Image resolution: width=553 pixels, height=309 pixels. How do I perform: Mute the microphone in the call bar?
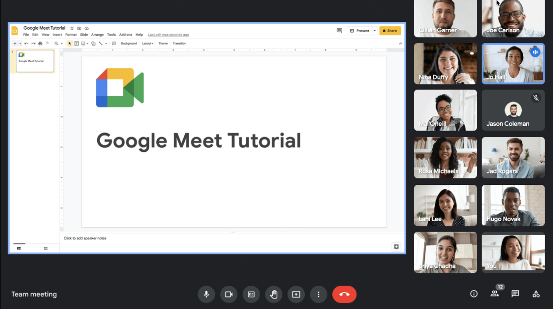coord(206,294)
